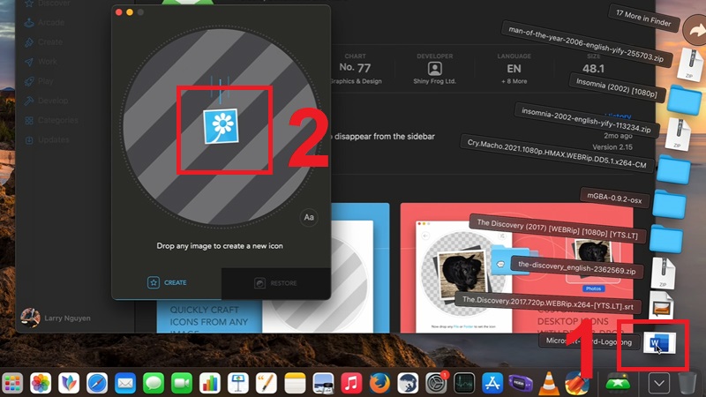Close the Image2icon window

coord(119,12)
